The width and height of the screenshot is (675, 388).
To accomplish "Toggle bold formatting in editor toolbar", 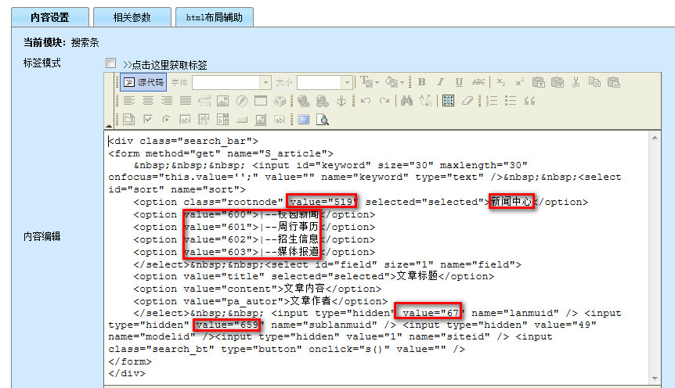I will (x=421, y=82).
